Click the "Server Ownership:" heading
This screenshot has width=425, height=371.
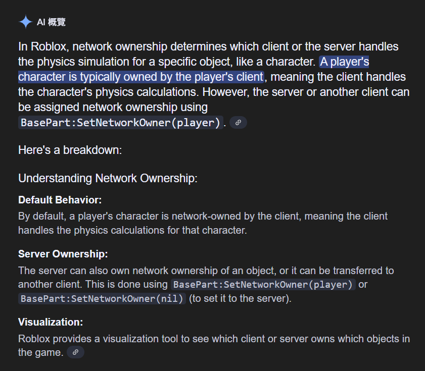tap(63, 254)
